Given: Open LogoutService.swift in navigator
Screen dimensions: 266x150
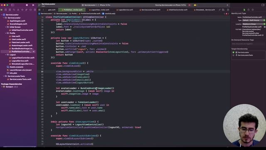Looking at the screenshot, I should point(19,61).
